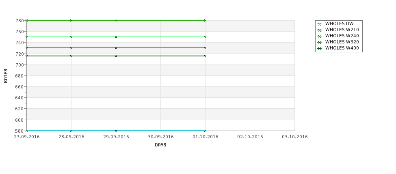Select the 780 data point on 28-09-2016

[x=71, y=20]
